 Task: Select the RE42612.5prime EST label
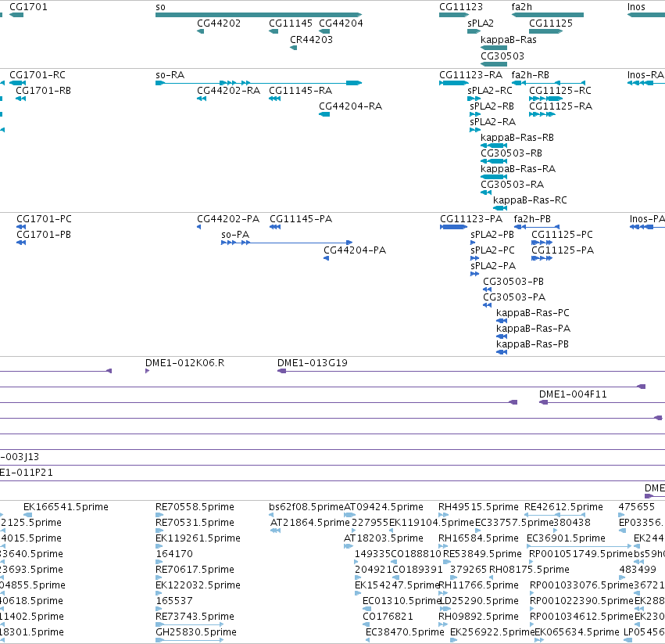click(x=563, y=507)
